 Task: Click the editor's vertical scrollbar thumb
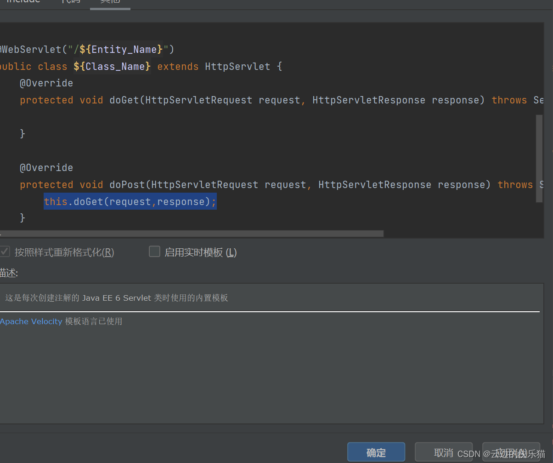(539, 159)
